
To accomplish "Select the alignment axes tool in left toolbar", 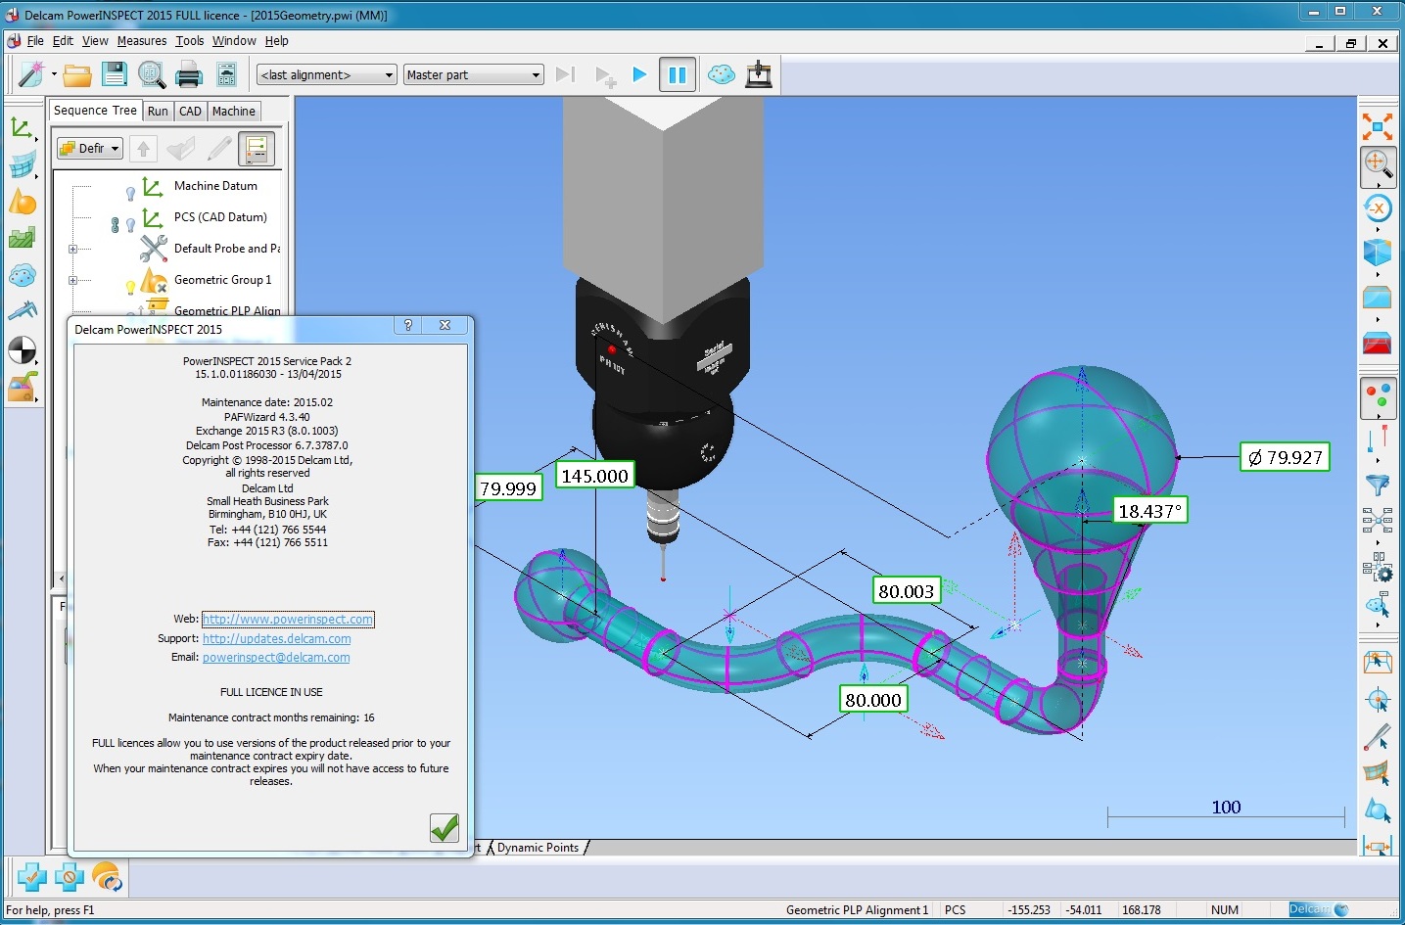I will (x=22, y=127).
